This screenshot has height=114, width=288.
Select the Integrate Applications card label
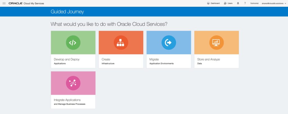point(67,100)
